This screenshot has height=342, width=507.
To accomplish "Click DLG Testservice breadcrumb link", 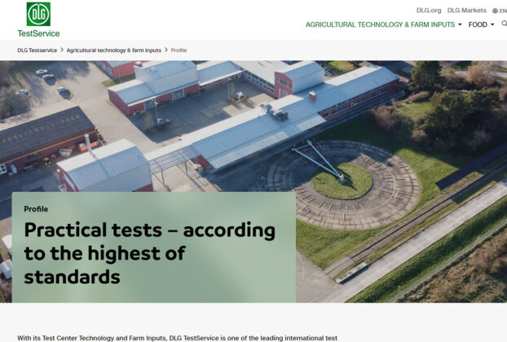I will coord(37,50).
